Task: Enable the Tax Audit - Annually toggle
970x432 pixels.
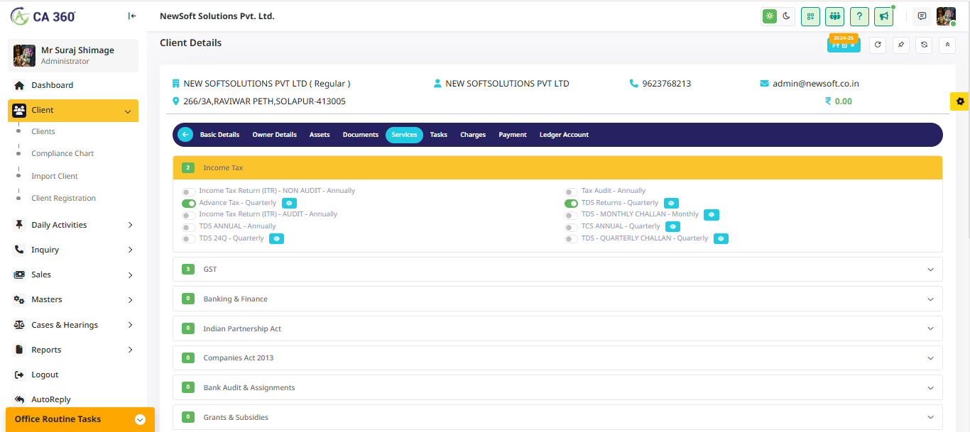Action: tap(571, 192)
